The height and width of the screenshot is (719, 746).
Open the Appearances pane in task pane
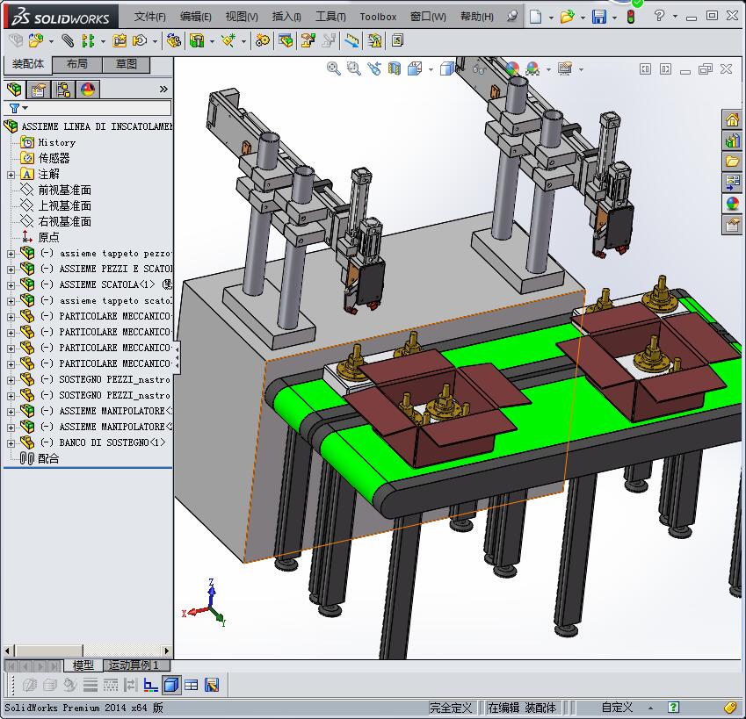(732, 203)
